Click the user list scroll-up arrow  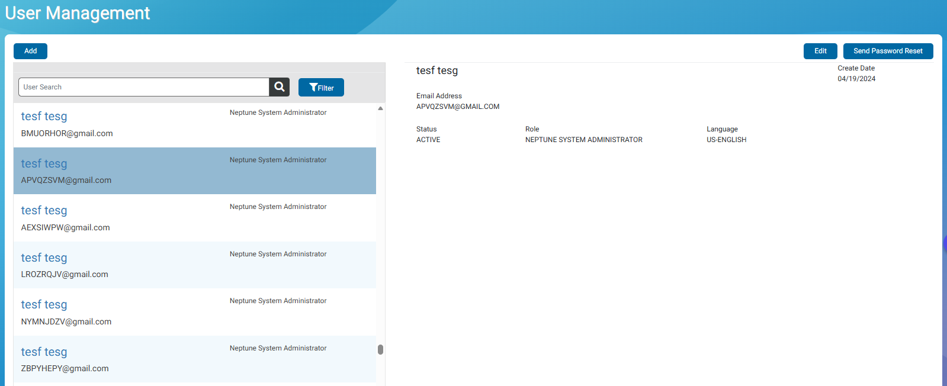point(380,108)
